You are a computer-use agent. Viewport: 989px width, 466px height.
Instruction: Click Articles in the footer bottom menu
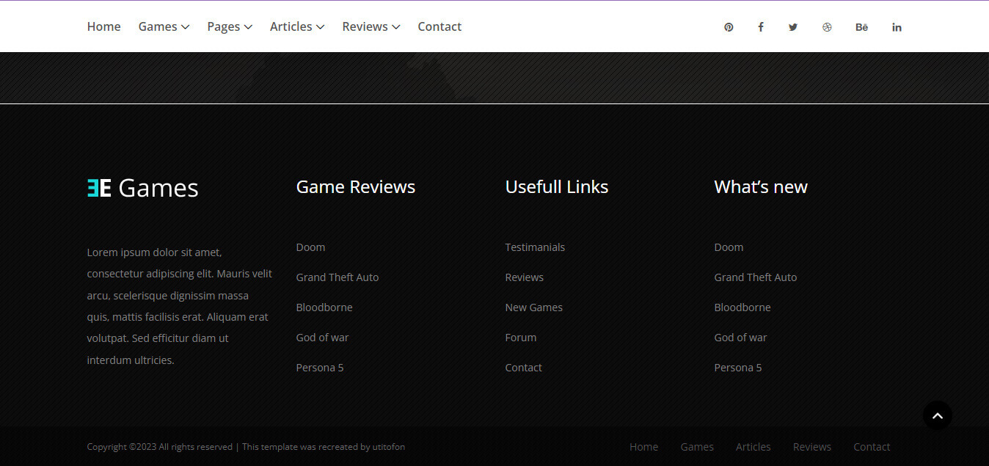point(753,447)
